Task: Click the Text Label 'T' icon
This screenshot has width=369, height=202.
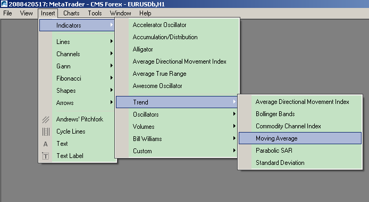Action: 46,156
